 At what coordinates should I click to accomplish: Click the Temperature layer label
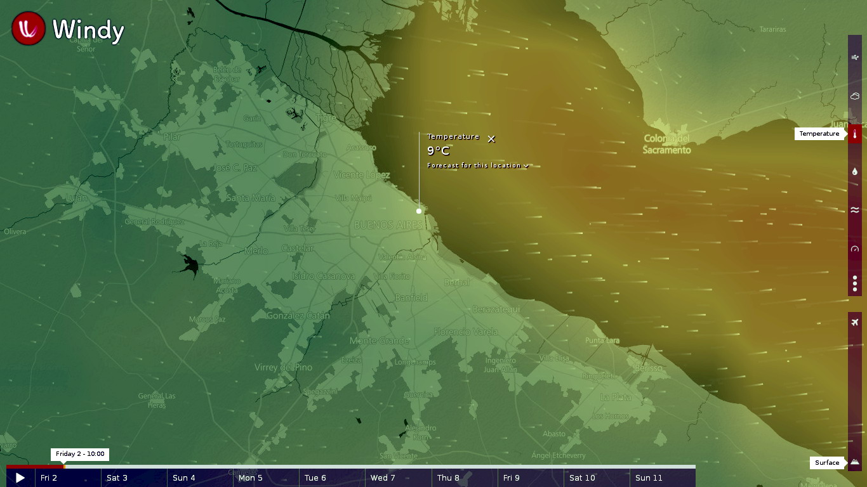click(819, 134)
